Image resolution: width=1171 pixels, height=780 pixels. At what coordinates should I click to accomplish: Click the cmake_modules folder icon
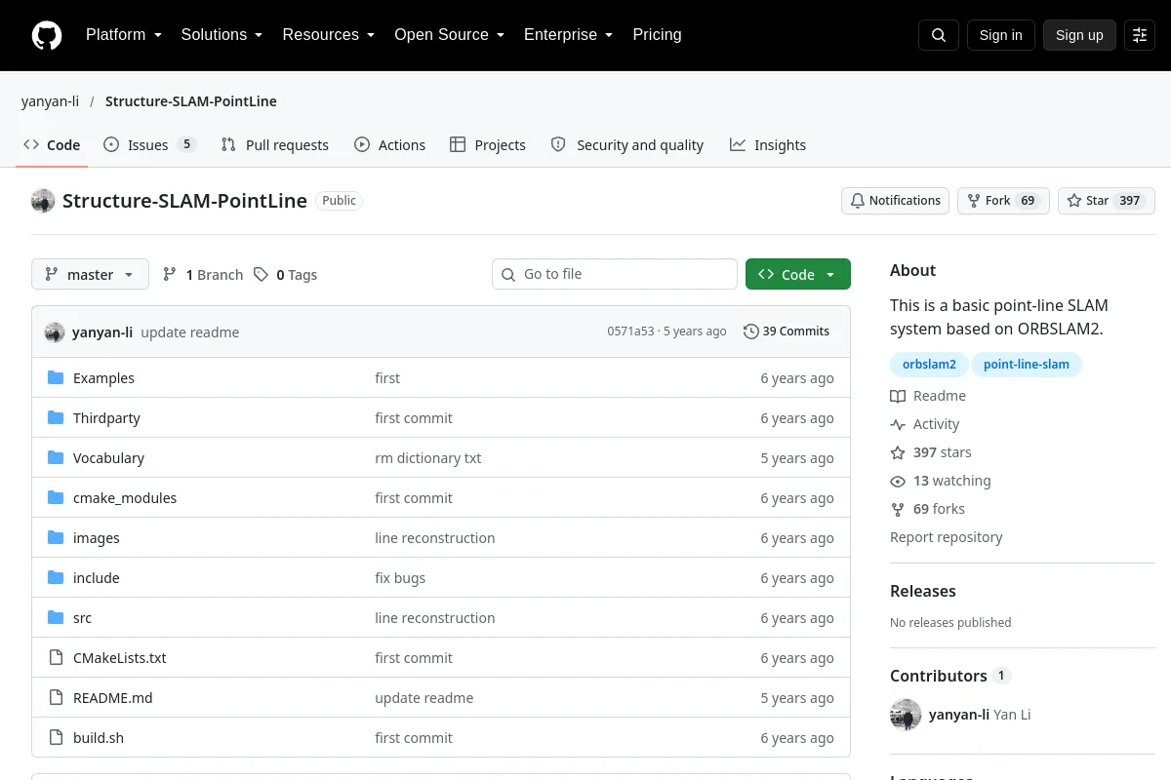pos(56,498)
